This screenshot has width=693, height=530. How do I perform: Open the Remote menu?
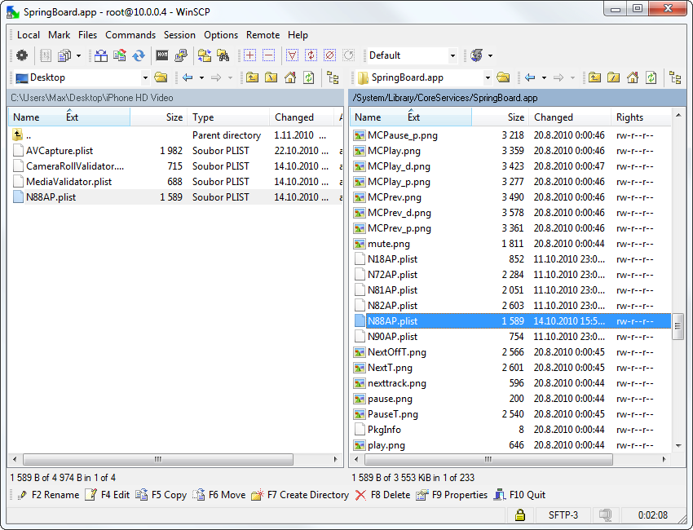[x=263, y=35]
